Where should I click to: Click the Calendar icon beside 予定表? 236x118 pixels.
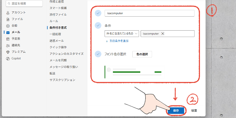[8, 39]
